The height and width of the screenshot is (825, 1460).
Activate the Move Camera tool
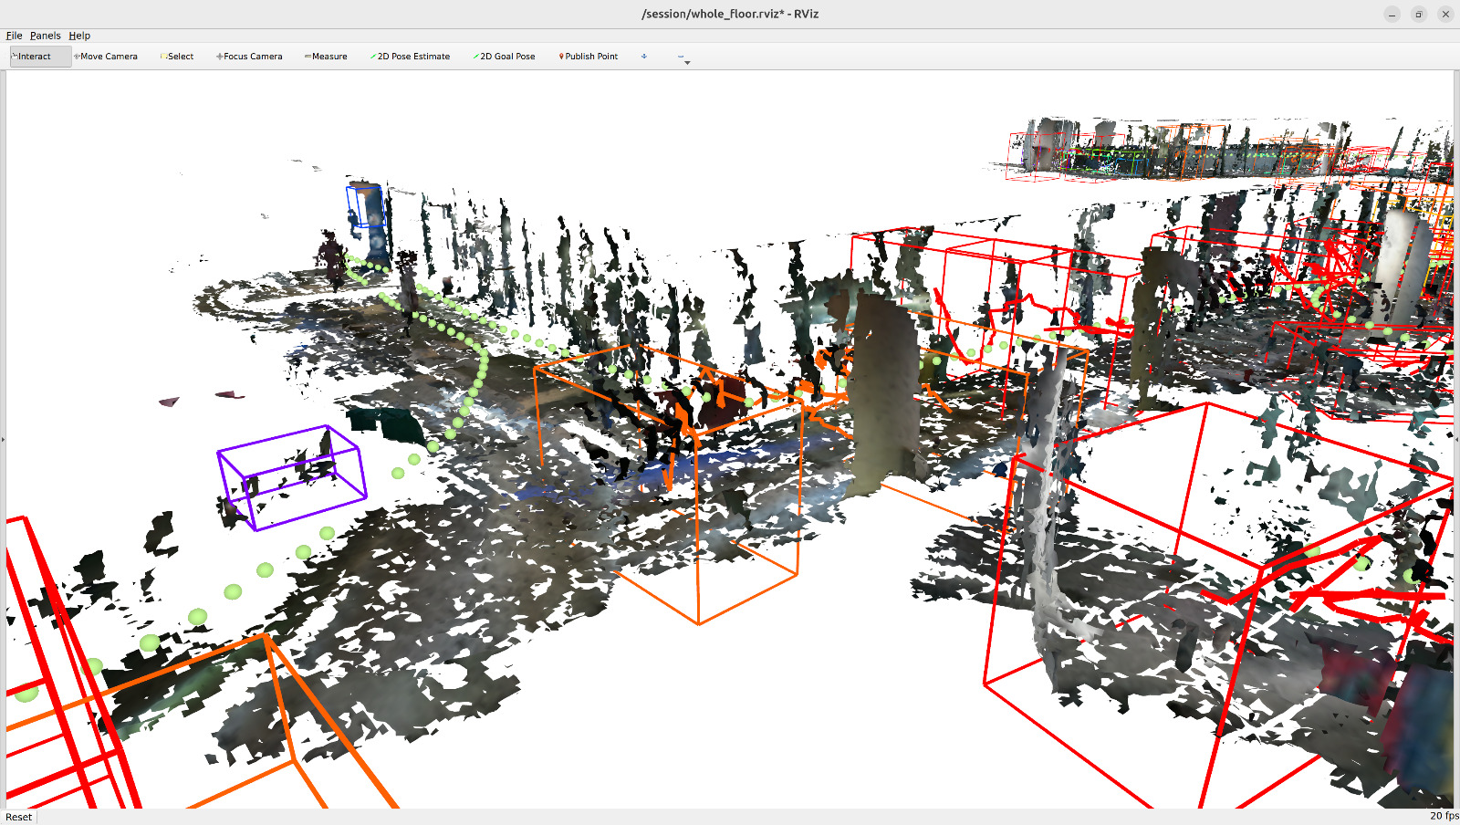[106, 57]
